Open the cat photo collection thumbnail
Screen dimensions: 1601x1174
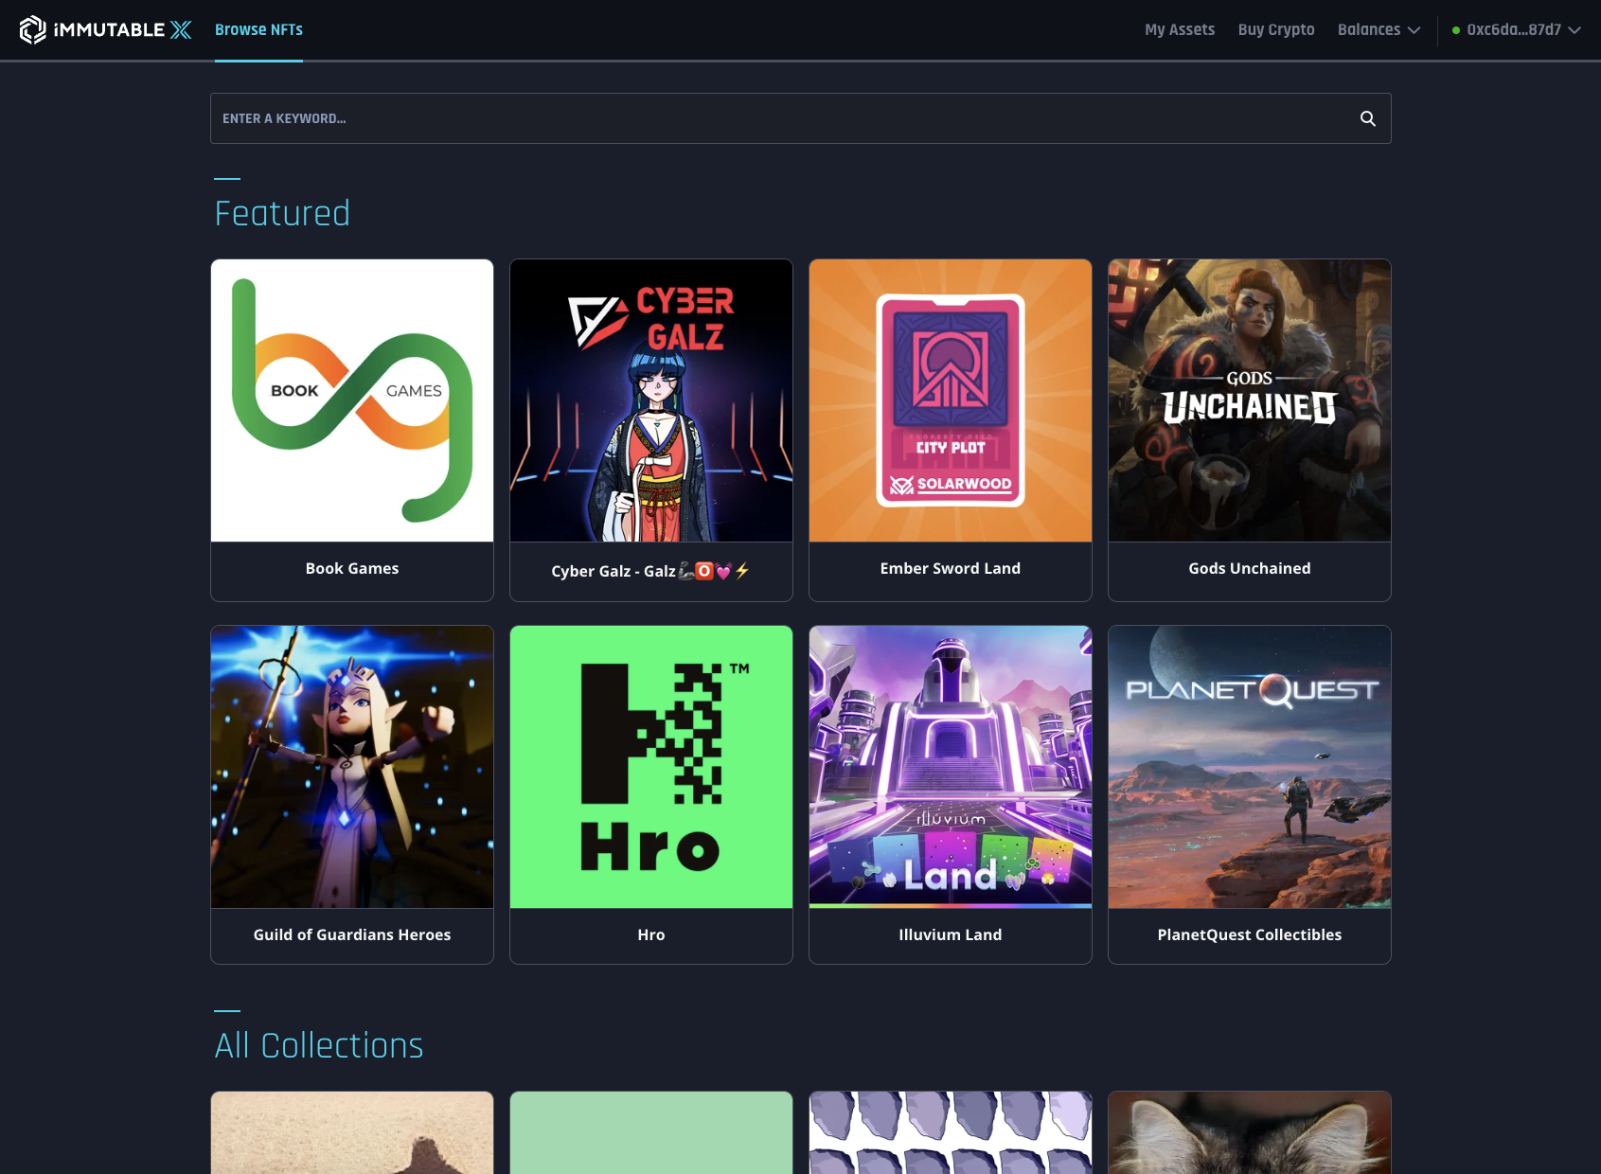[1250, 1132]
